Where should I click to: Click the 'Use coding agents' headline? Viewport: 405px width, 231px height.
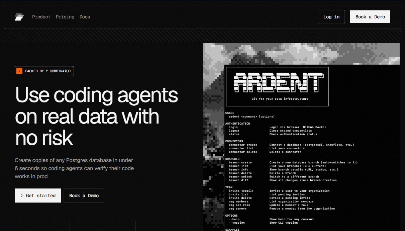[x=96, y=116]
